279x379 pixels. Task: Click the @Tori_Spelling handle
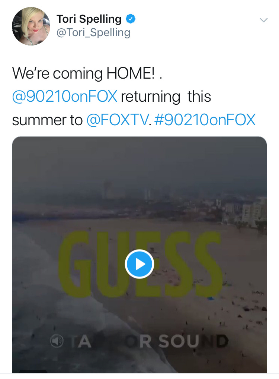(93, 32)
